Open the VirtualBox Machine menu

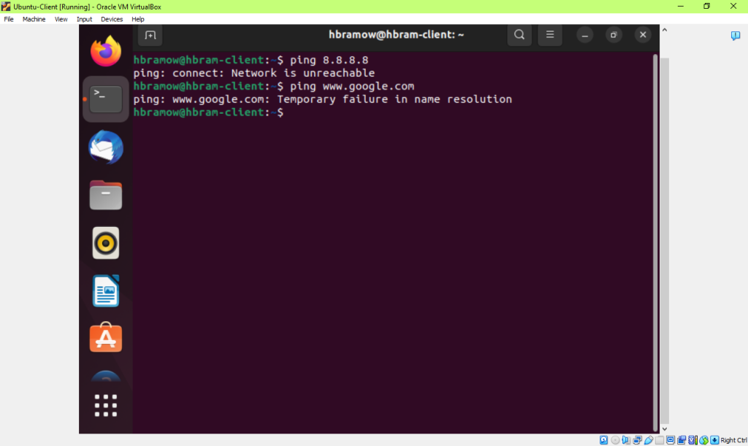[x=34, y=19]
